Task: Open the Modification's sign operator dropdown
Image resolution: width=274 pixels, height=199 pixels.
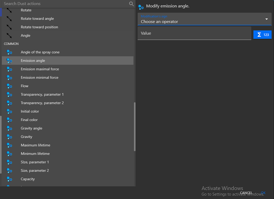Action: click(x=204, y=19)
